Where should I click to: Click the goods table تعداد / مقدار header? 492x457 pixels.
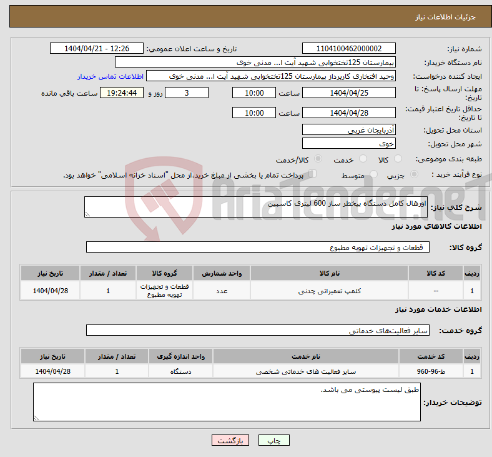click(108, 273)
